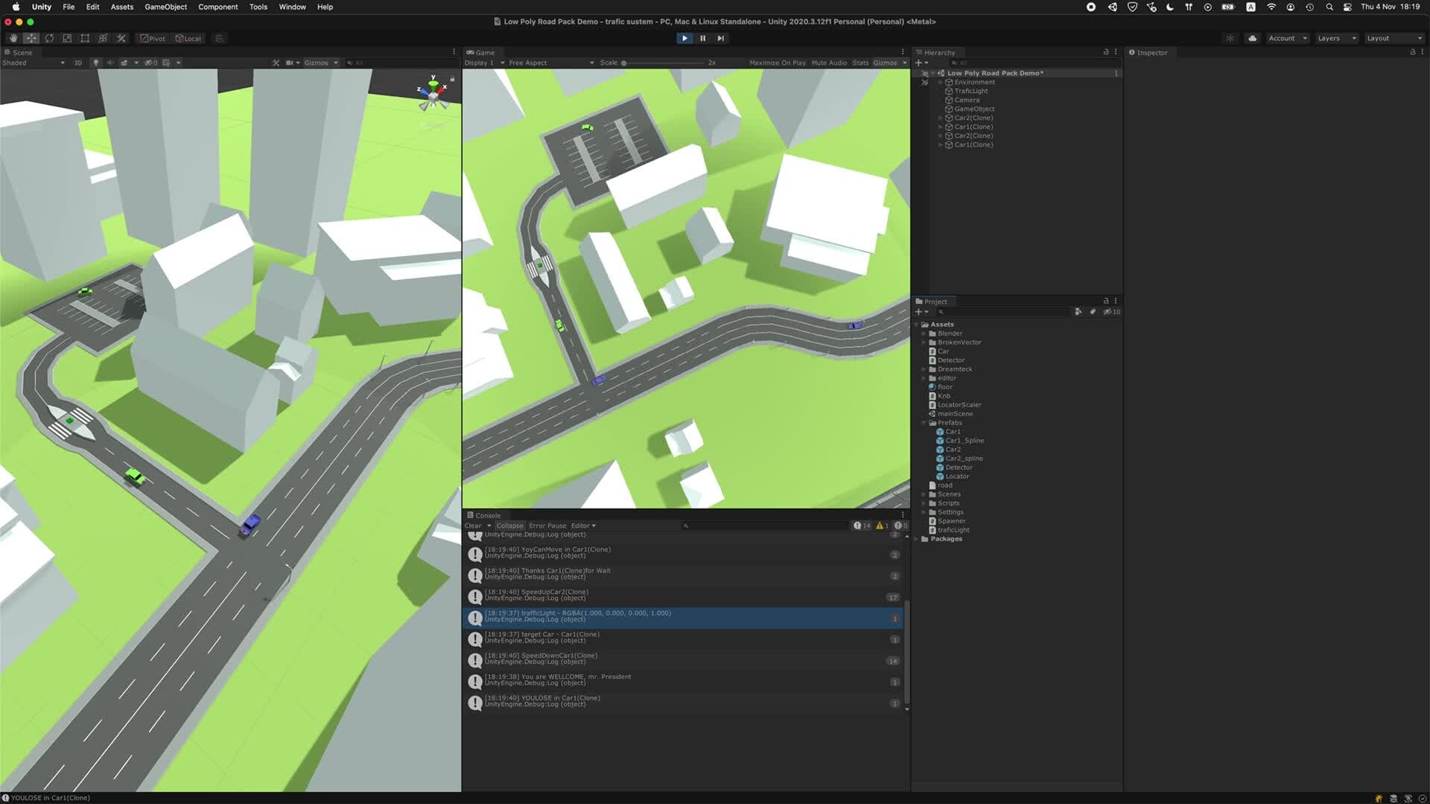Open the Custom Editor Tools icon
The width and height of the screenshot is (1430, 804).
pos(121,37)
